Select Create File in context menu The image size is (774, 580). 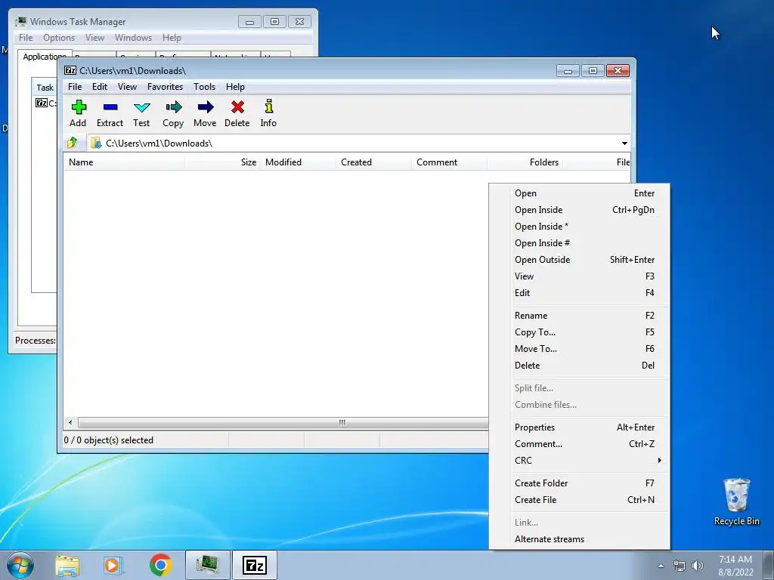coord(580,500)
